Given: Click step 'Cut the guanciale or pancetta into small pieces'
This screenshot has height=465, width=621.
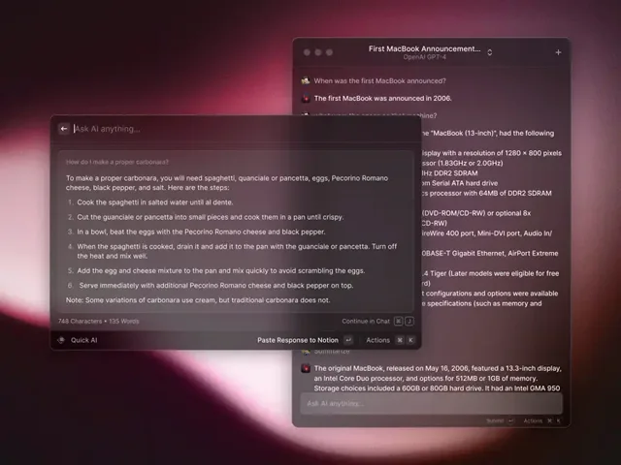Looking at the screenshot, I should coord(211,217).
